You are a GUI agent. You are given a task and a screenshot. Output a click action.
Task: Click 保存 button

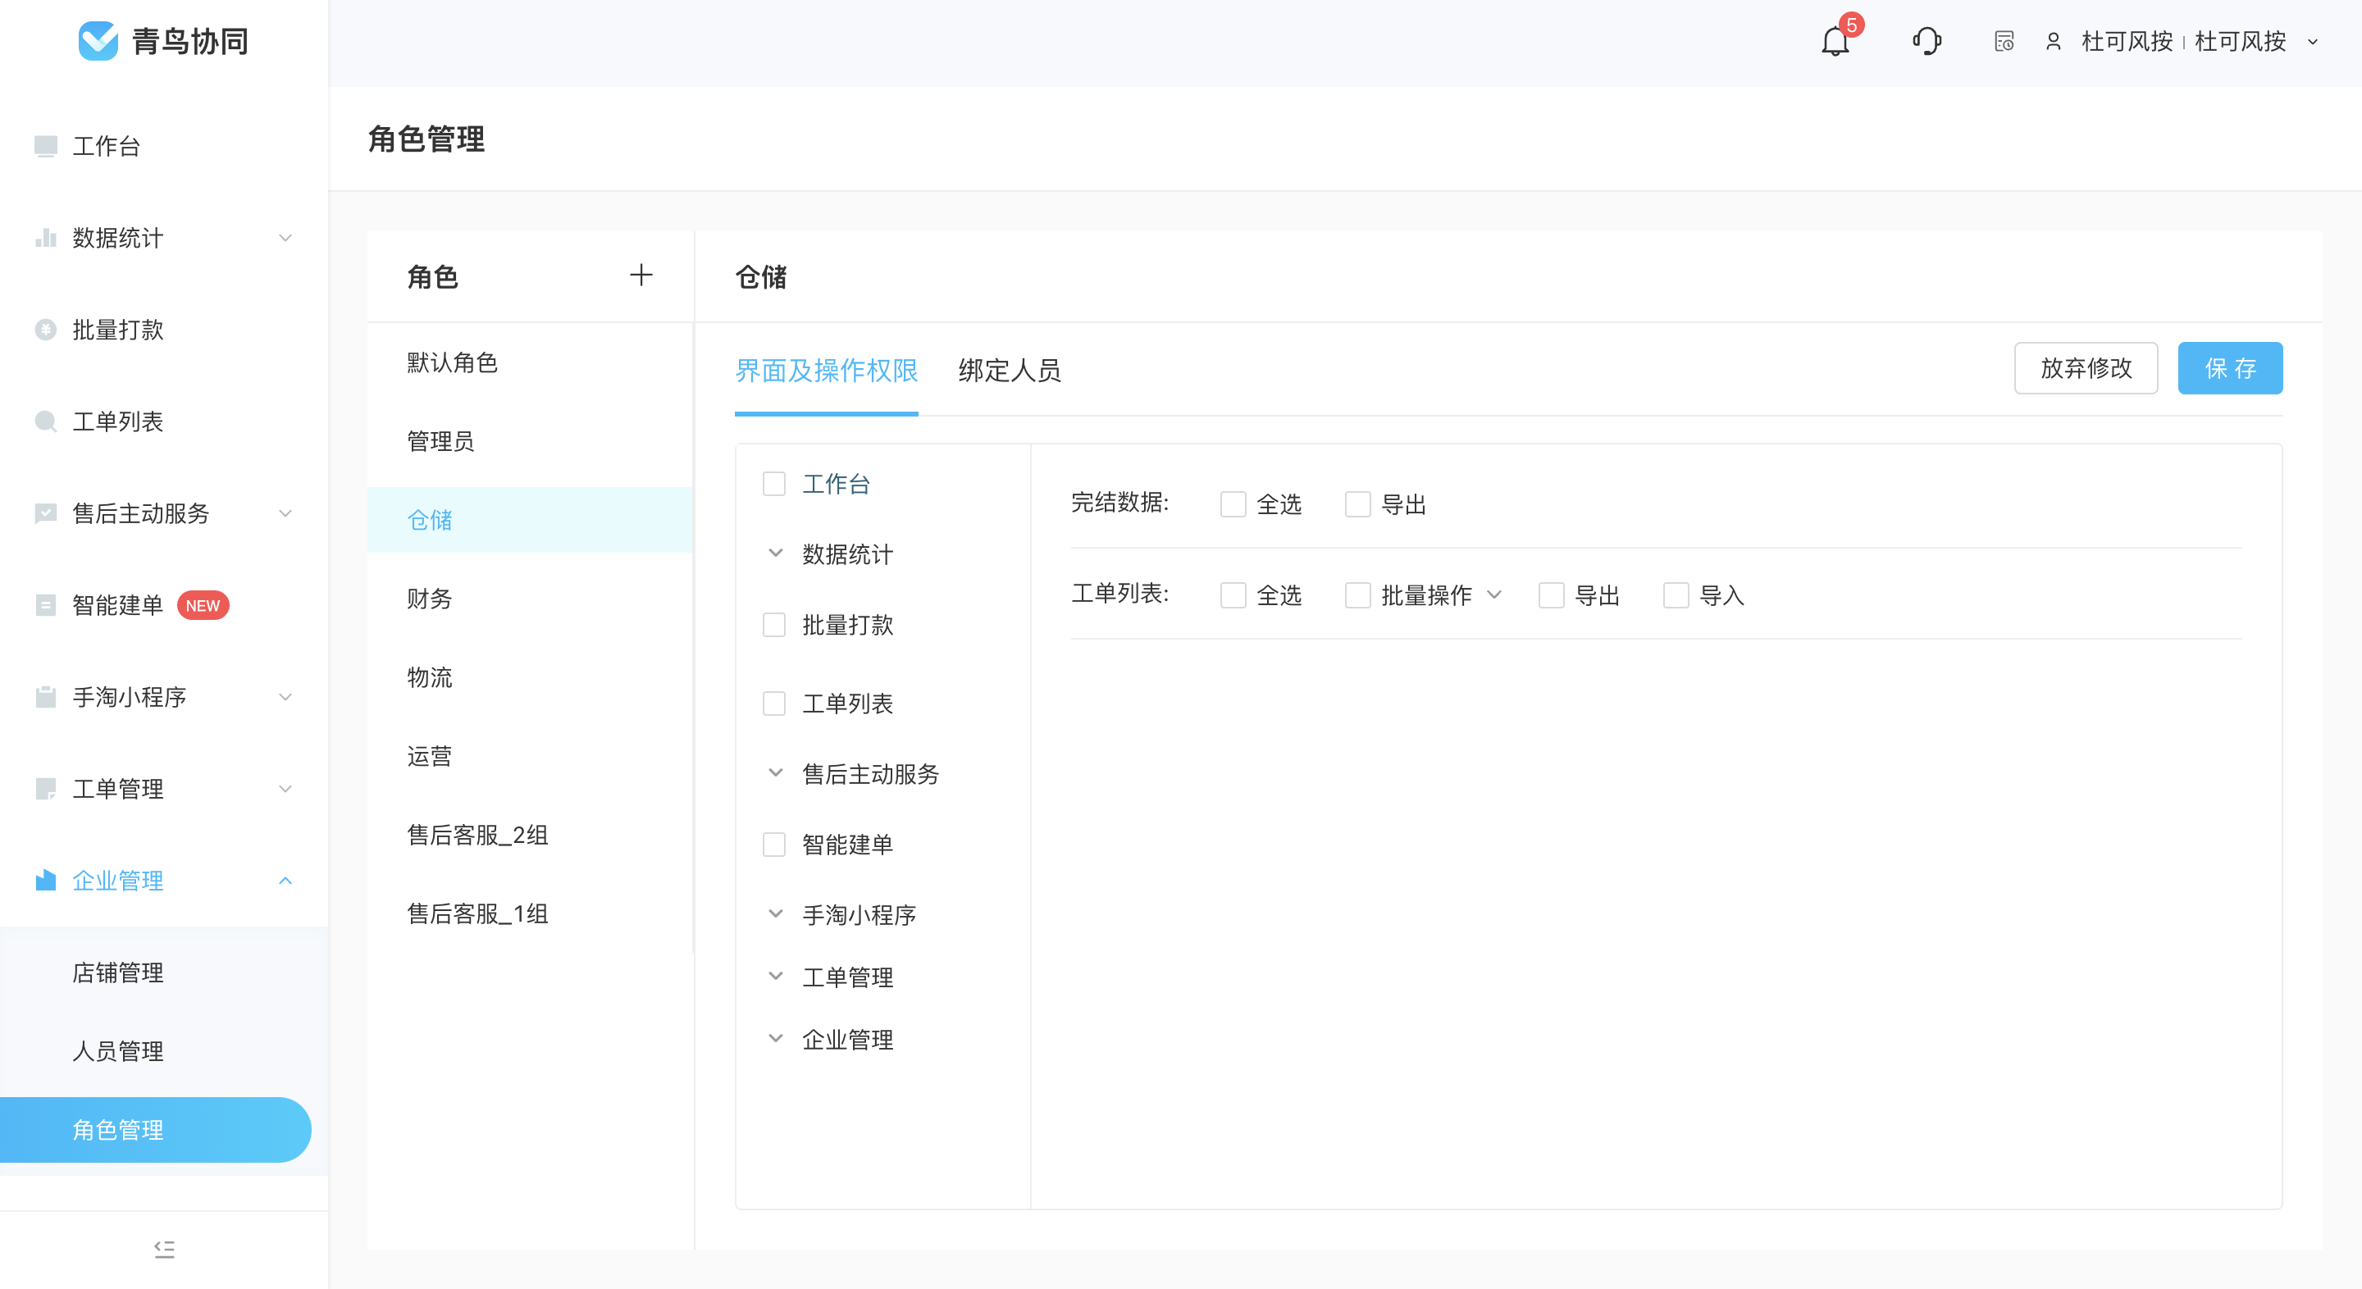point(2230,367)
